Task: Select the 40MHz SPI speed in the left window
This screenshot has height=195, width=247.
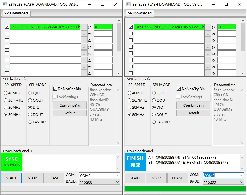Action: pos(6,93)
